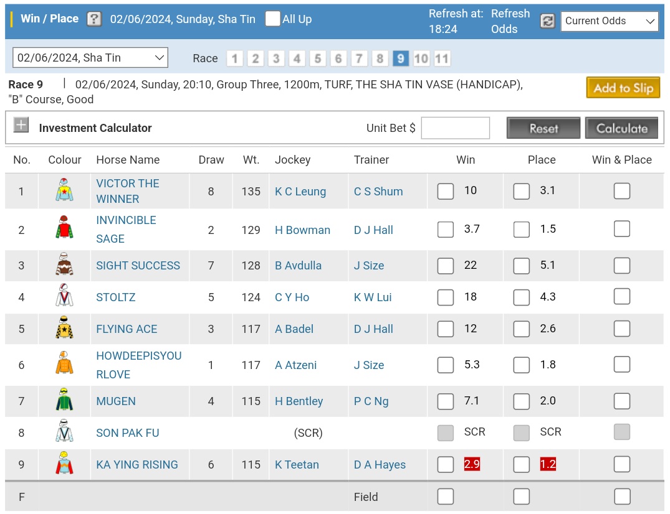Click the Reset button
The height and width of the screenshot is (514, 670).
pyautogui.click(x=543, y=128)
